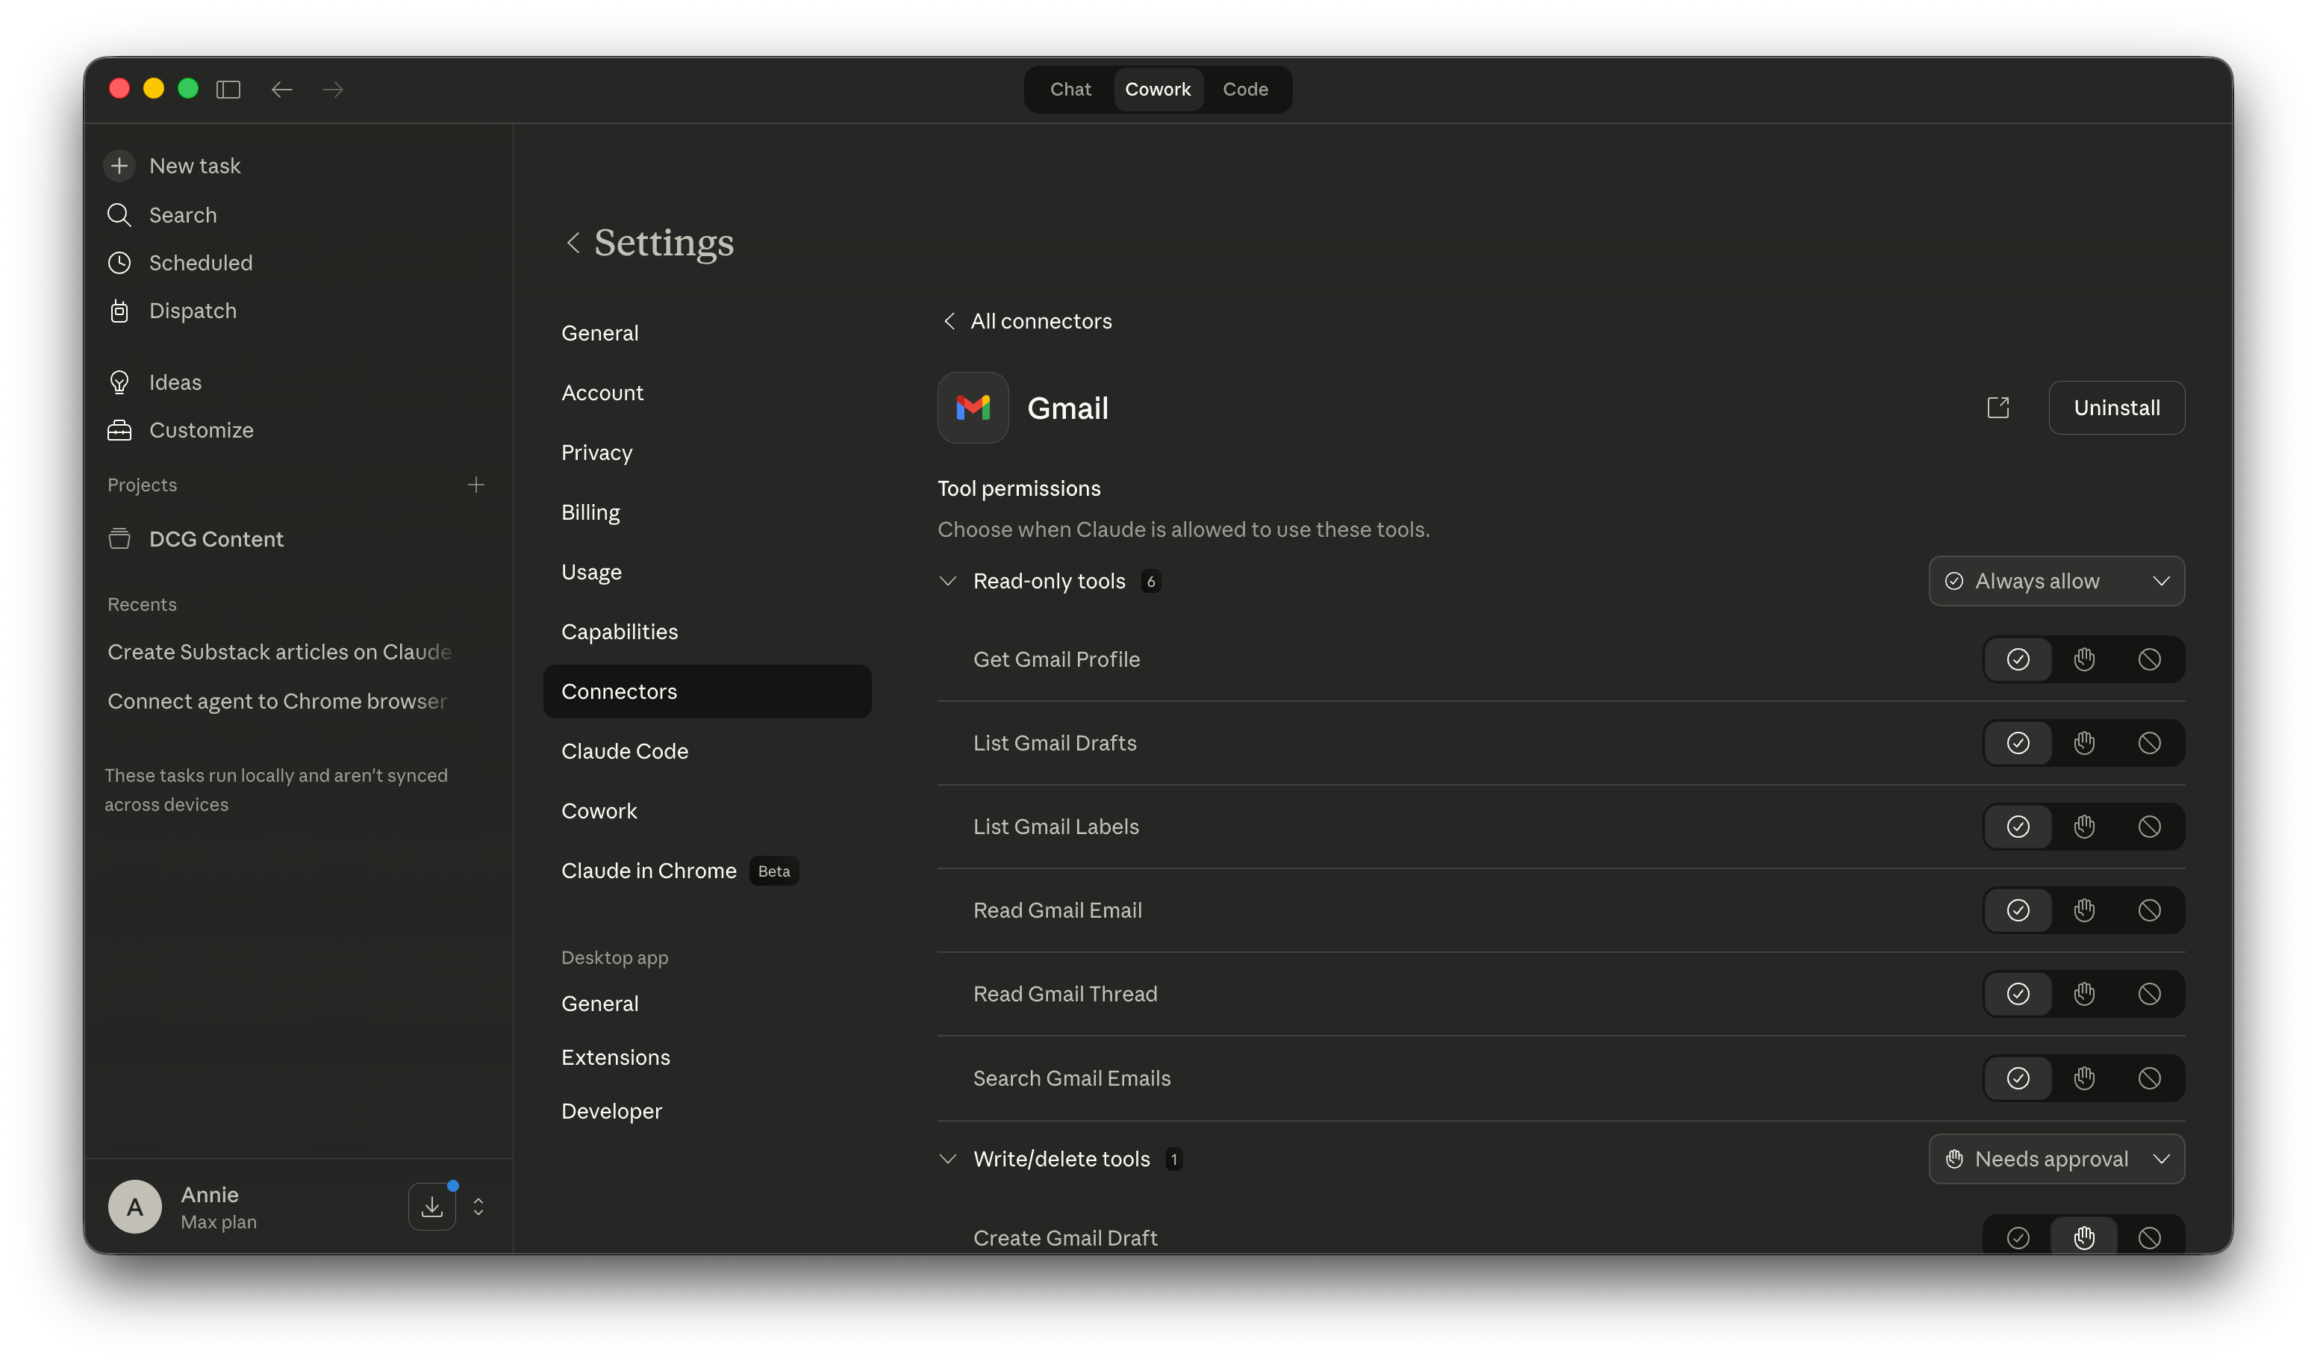Click the download update icon near Annie

point(432,1206)
